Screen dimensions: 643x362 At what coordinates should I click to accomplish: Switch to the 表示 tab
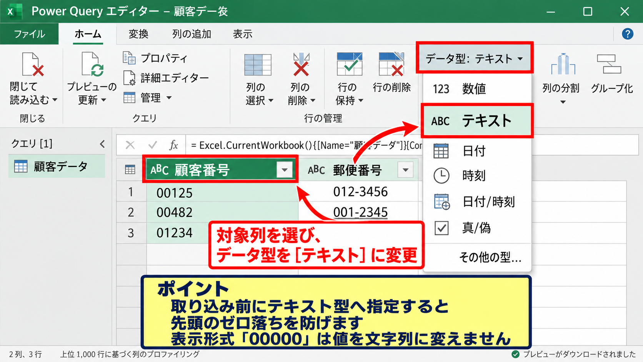tap(243, 34)
